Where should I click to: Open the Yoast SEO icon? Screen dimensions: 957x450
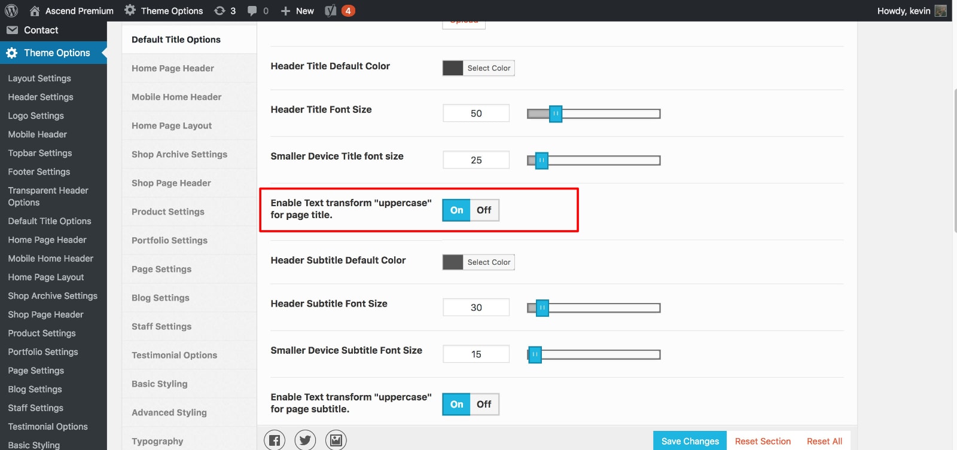pos(330,11)
